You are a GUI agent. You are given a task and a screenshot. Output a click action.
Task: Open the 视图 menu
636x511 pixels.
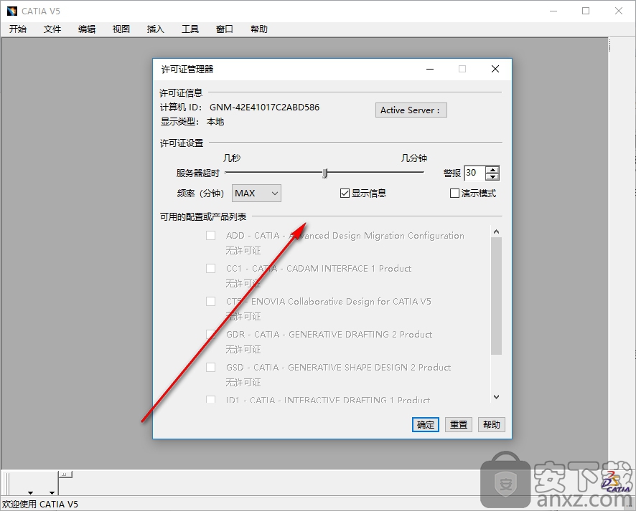coord(121,29)
